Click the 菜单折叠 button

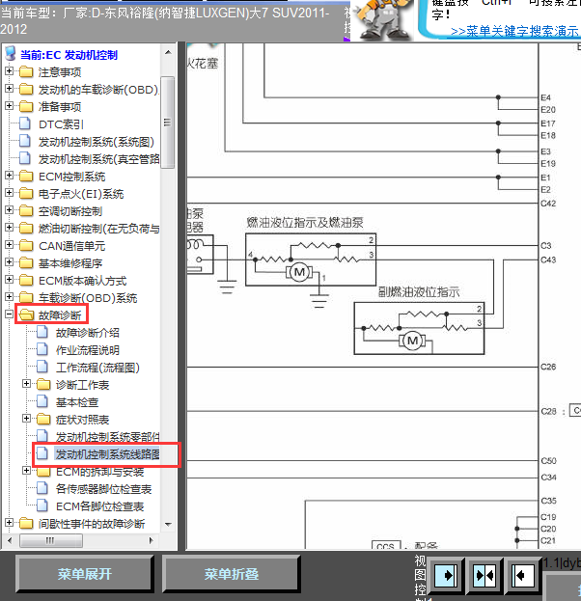tap(231, 574)
